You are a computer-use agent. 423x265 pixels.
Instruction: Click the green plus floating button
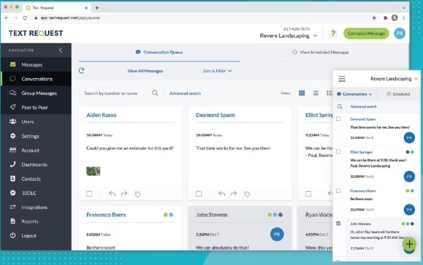coord(410,244)
